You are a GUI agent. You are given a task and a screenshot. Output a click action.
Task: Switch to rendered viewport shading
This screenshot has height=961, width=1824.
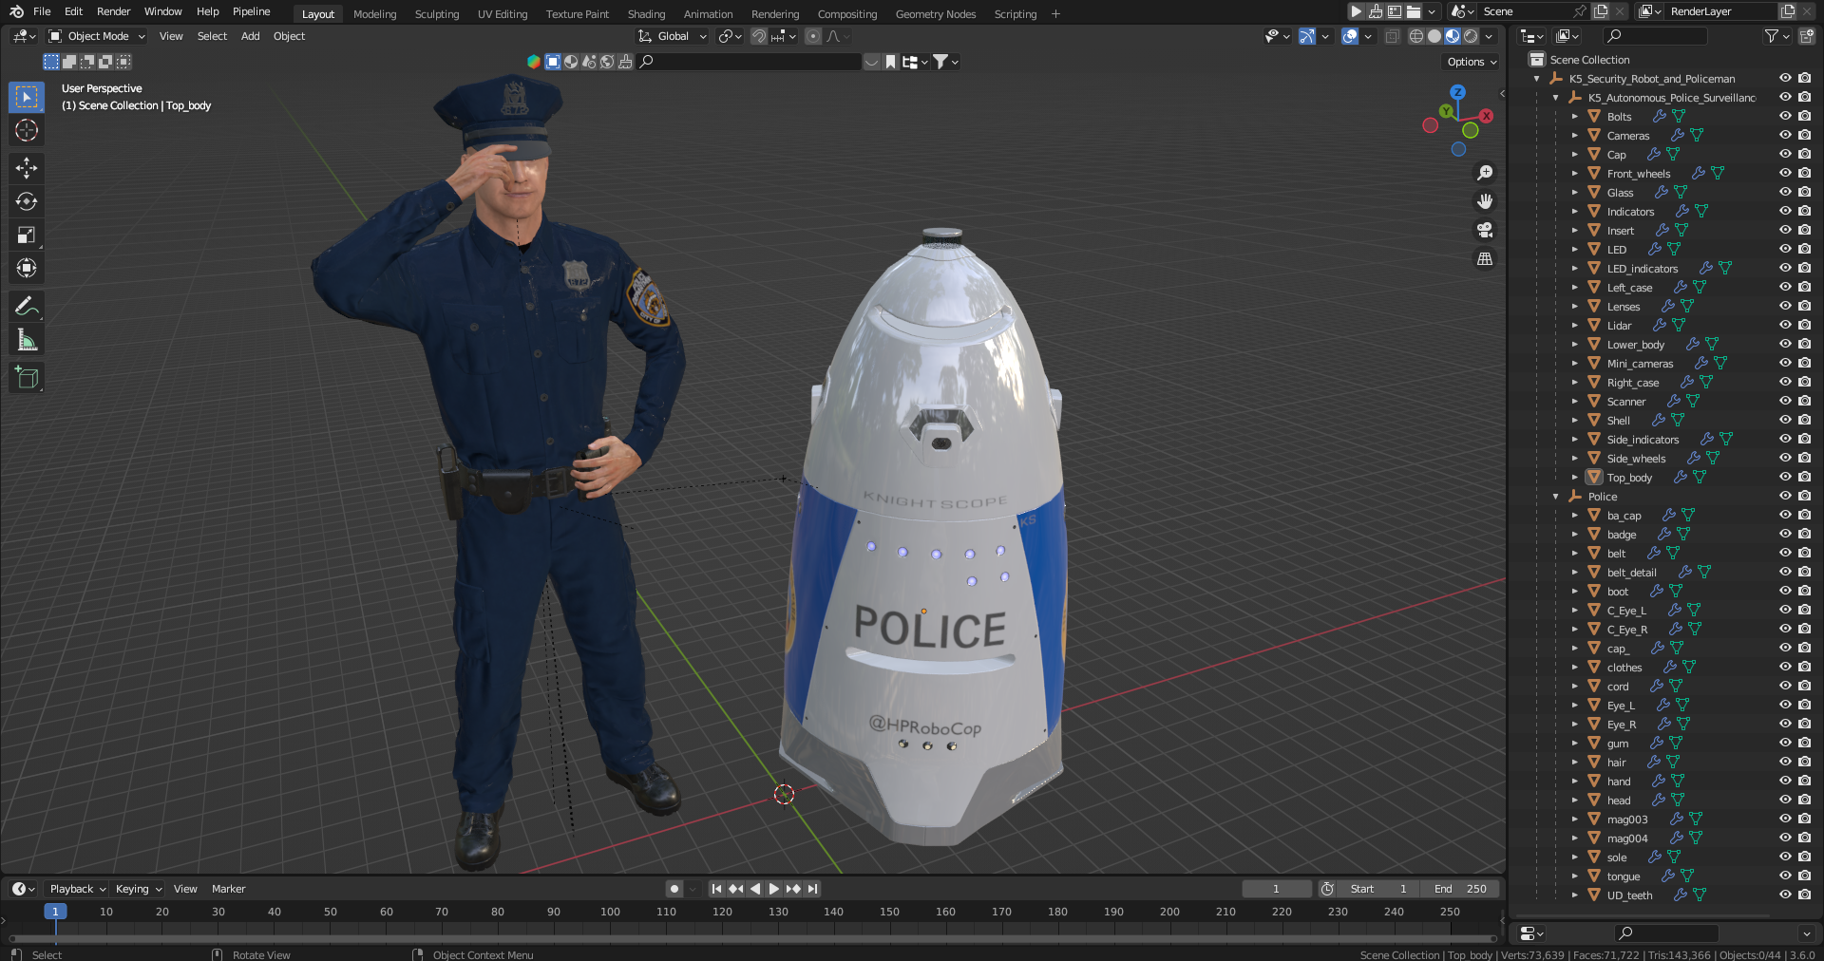[x=1471, y=36]
